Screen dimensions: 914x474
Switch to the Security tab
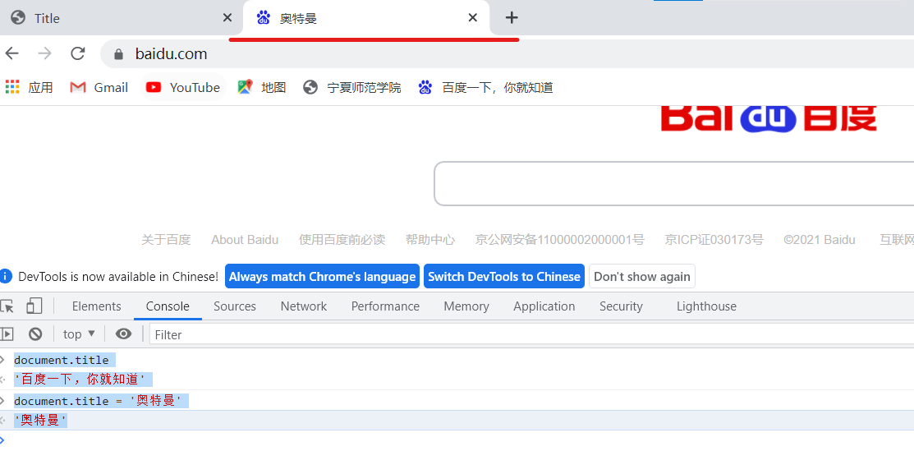pos(622,306)
